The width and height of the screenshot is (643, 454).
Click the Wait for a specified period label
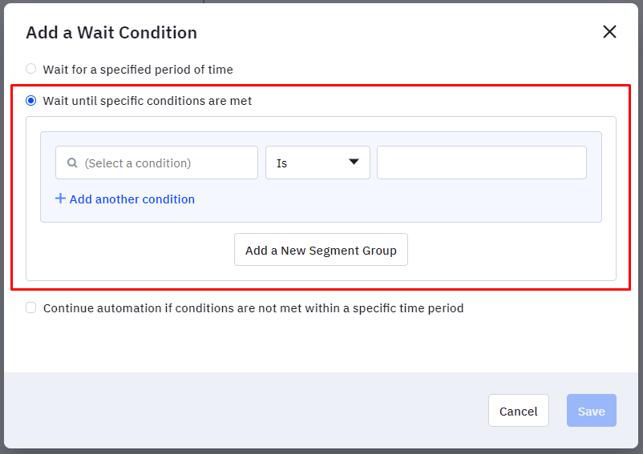[x=138, y=70]
